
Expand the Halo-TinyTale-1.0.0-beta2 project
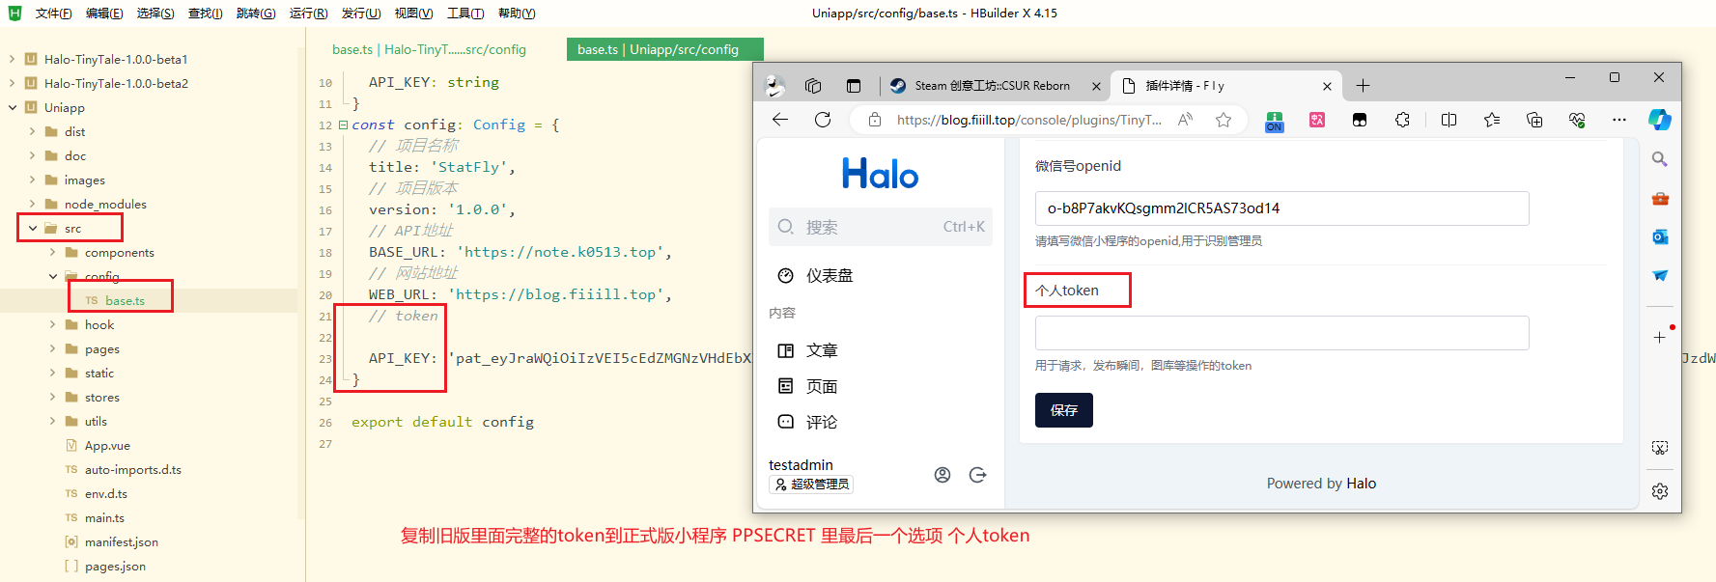tap(12, 83)
